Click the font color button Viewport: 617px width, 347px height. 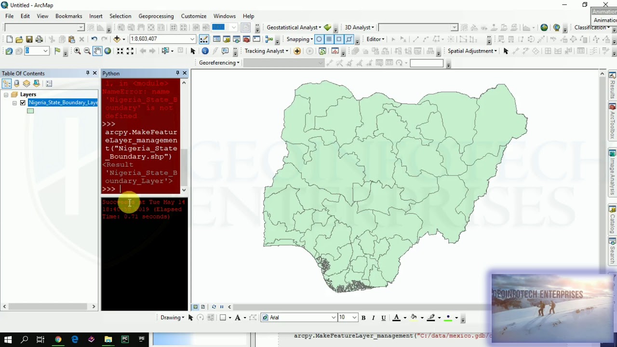point(396,318)
